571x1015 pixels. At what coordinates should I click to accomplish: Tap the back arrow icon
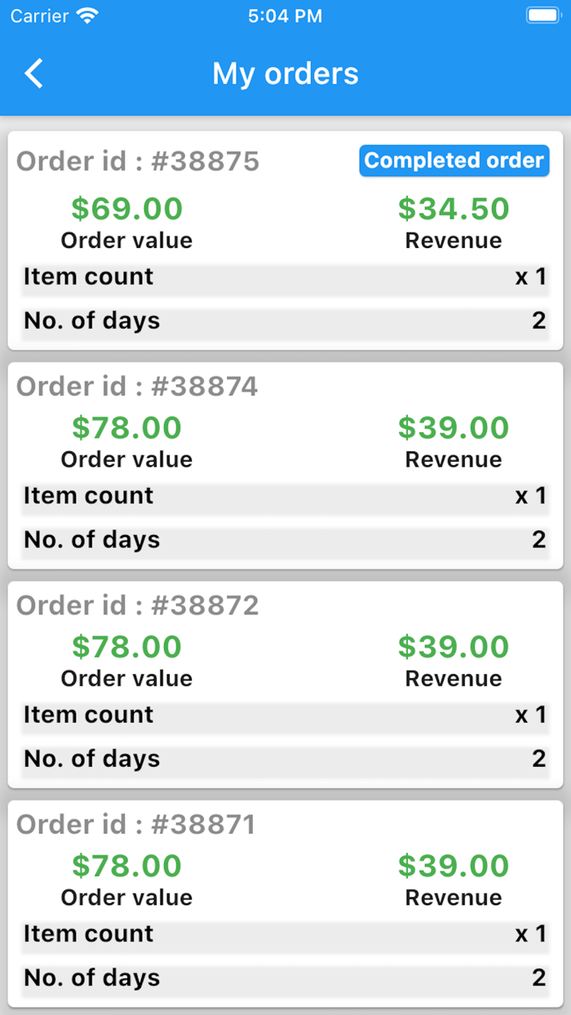pyautogui.click(x=33, y=73)
